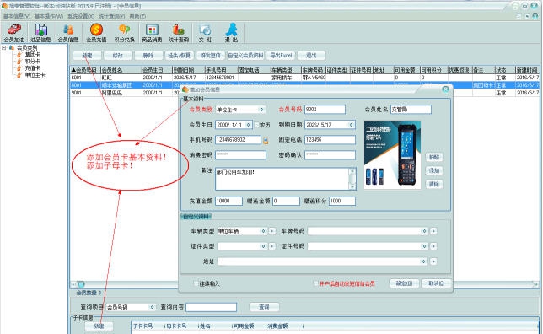Screen dimensions: 543x334
Task: Open the 油品信息 toolbar icon
Action: (x=40, y=33)
